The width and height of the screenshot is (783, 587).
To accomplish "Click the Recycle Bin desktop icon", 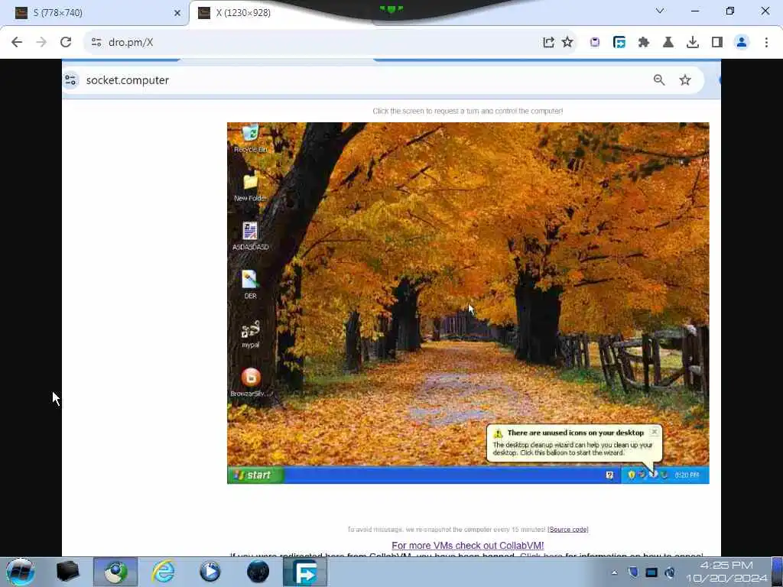I will pyautogui.click(x=250, y=139).
